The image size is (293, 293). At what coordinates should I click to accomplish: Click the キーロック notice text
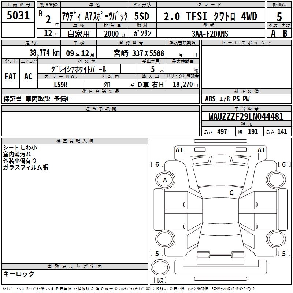(x=19, y=274)
